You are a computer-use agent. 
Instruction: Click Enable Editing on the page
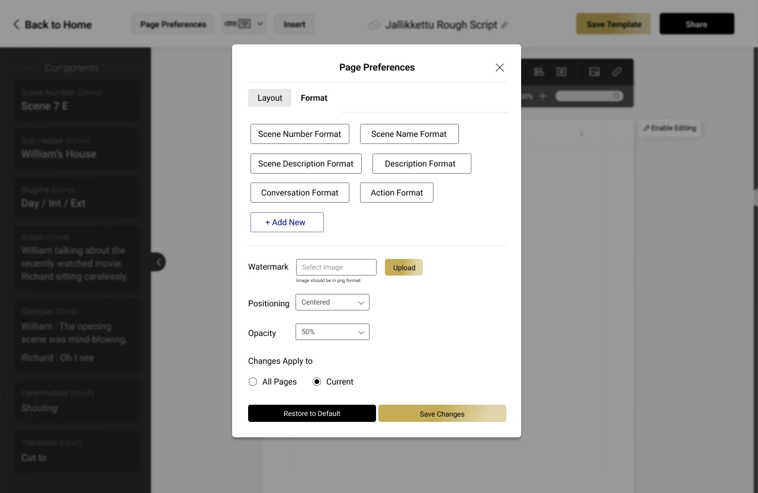point(669,127)
